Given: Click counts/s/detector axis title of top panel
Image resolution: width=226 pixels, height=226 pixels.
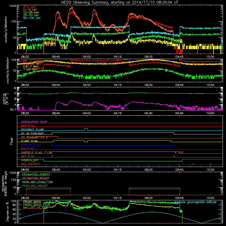Looking at the screenshot, I should (x=6, y=29).
